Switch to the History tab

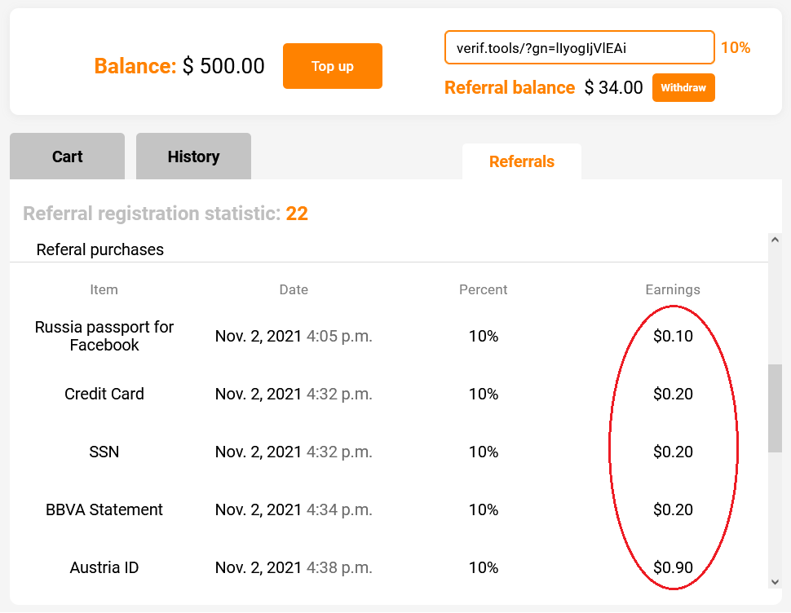point(193,157)
